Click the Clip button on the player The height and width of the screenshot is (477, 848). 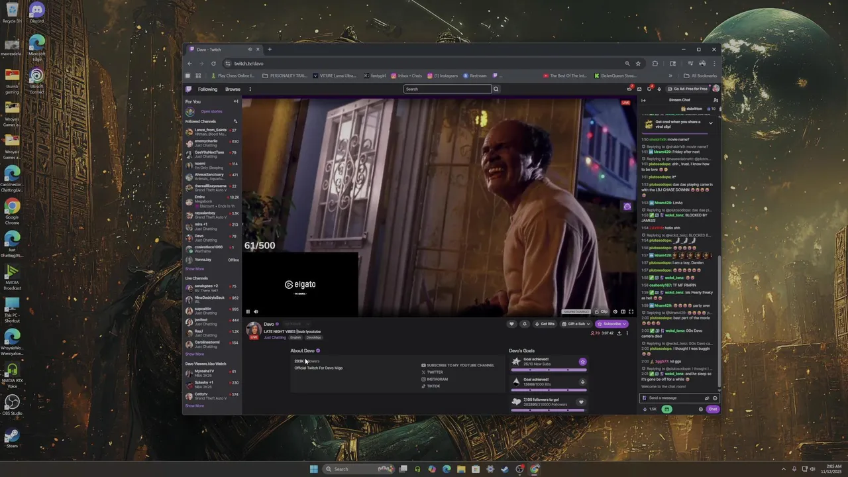click(x=601, y=311)
